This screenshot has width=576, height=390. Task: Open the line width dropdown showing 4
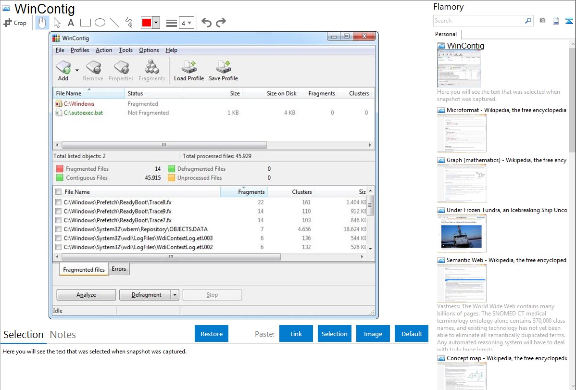click(x=187, y=23)
